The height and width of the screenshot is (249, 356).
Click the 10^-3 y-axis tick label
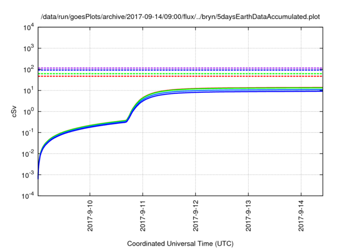[28, 175]
